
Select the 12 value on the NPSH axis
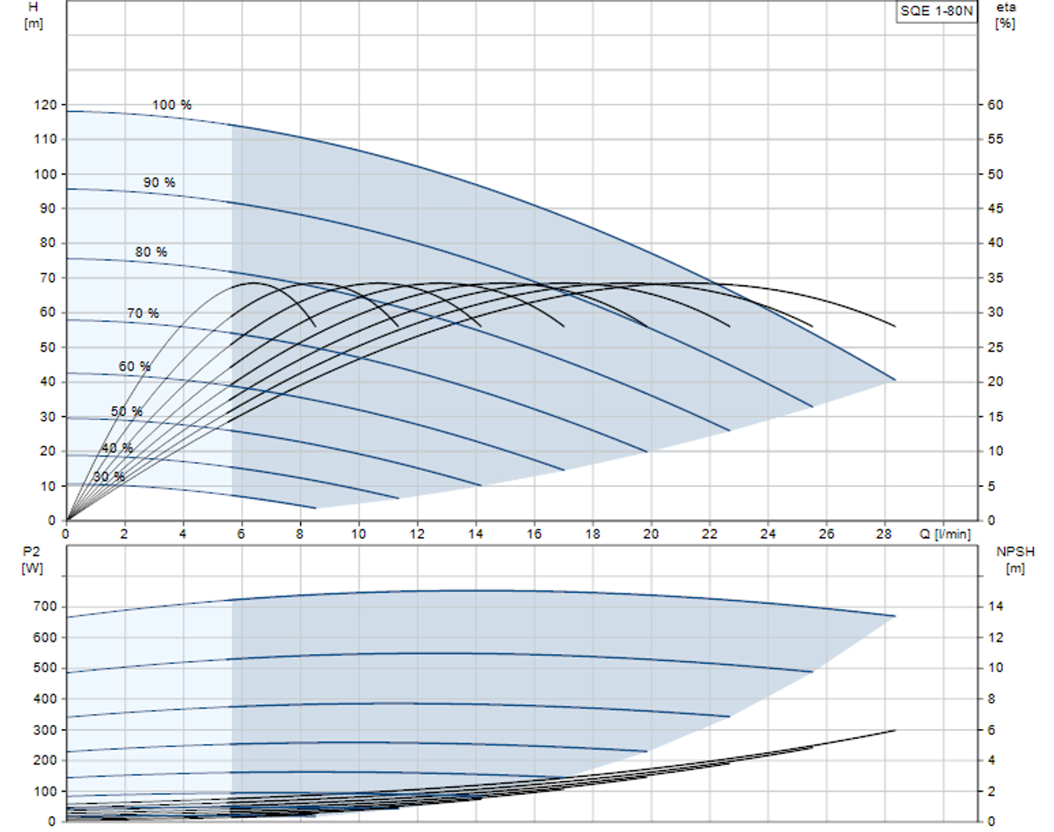(996, 638)
